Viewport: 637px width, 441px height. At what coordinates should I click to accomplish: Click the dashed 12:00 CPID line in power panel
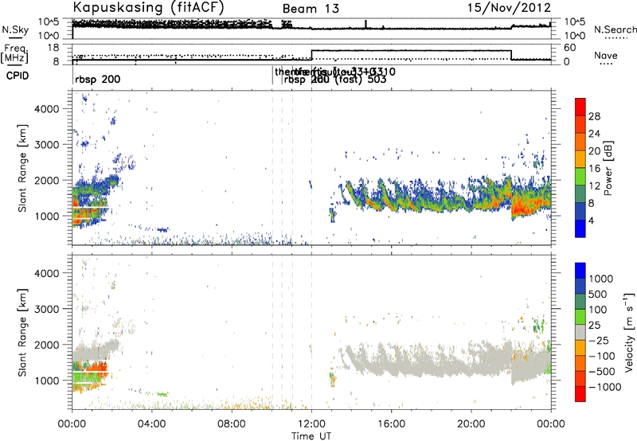[x=311, y=168]
